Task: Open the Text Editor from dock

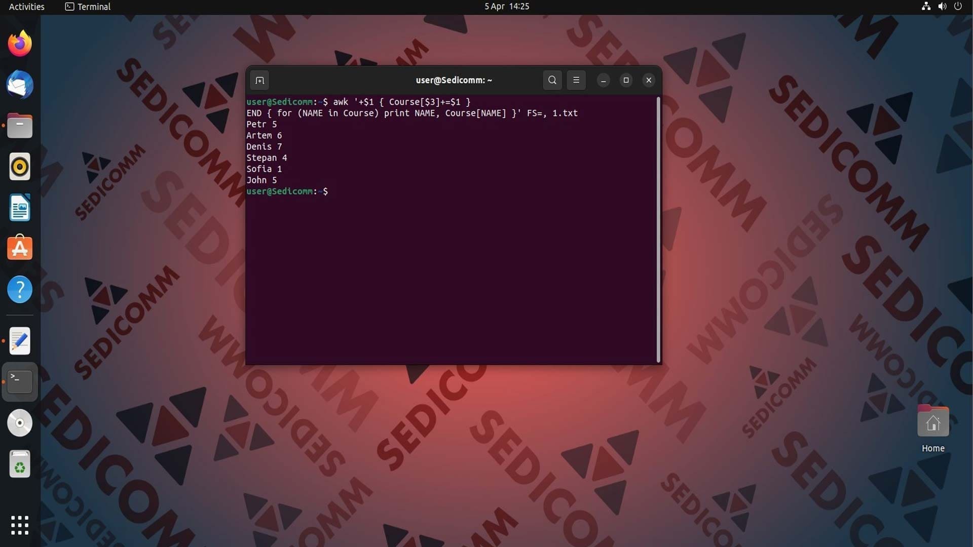Action: pyautogui.click(x=20, y=341)
